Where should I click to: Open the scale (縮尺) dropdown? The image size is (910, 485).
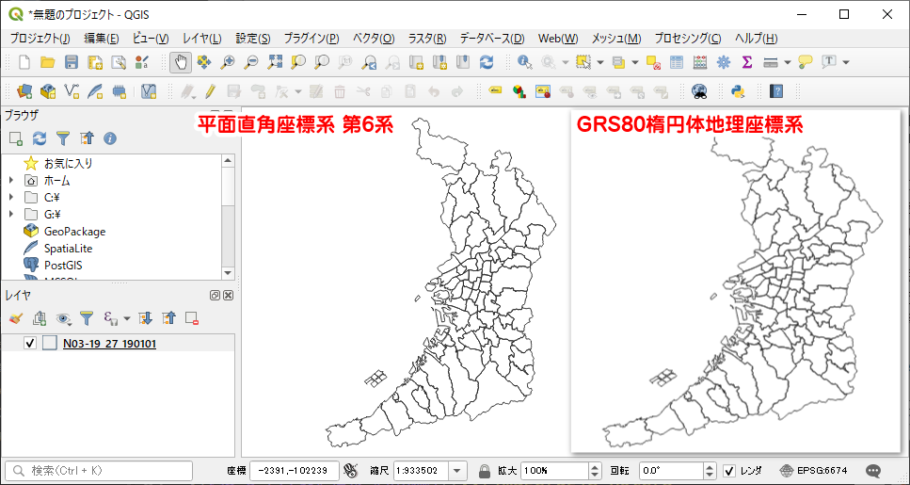pyautogui.click(x=457, y=471)
